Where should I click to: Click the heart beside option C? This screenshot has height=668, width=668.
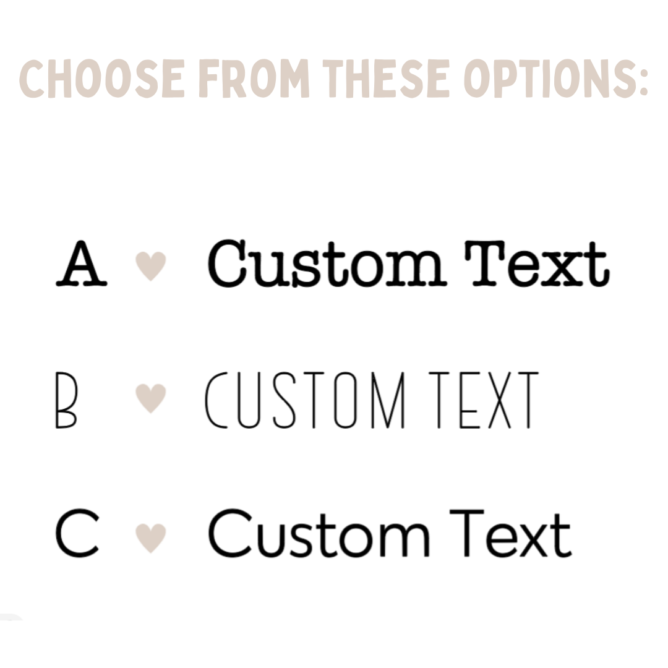pos(150,538)
